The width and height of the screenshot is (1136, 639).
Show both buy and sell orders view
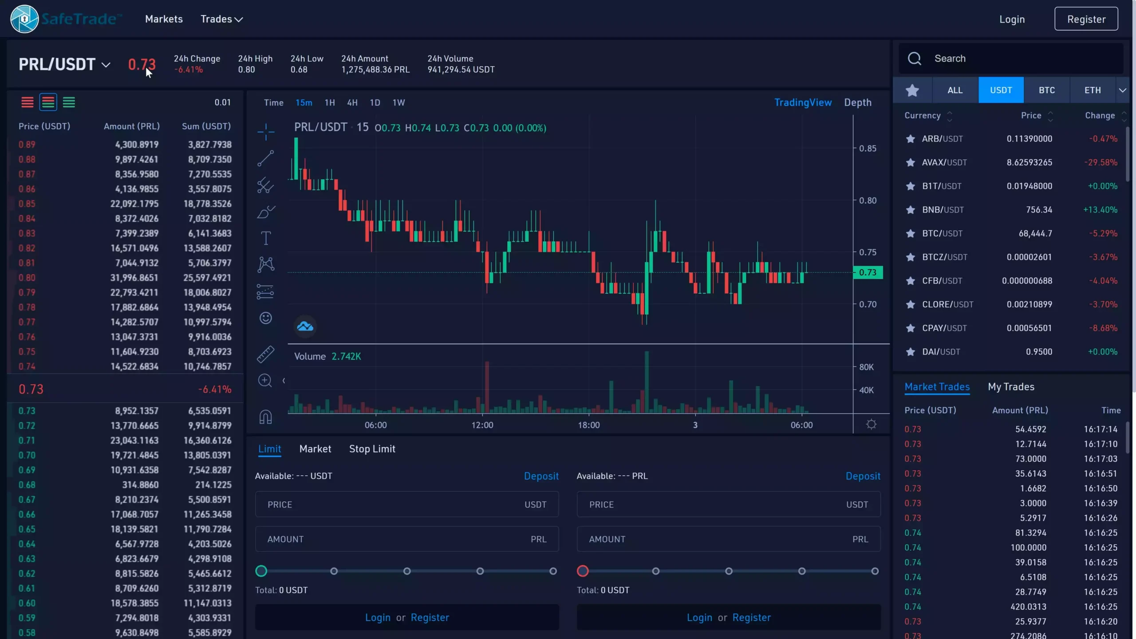(48, 103)
